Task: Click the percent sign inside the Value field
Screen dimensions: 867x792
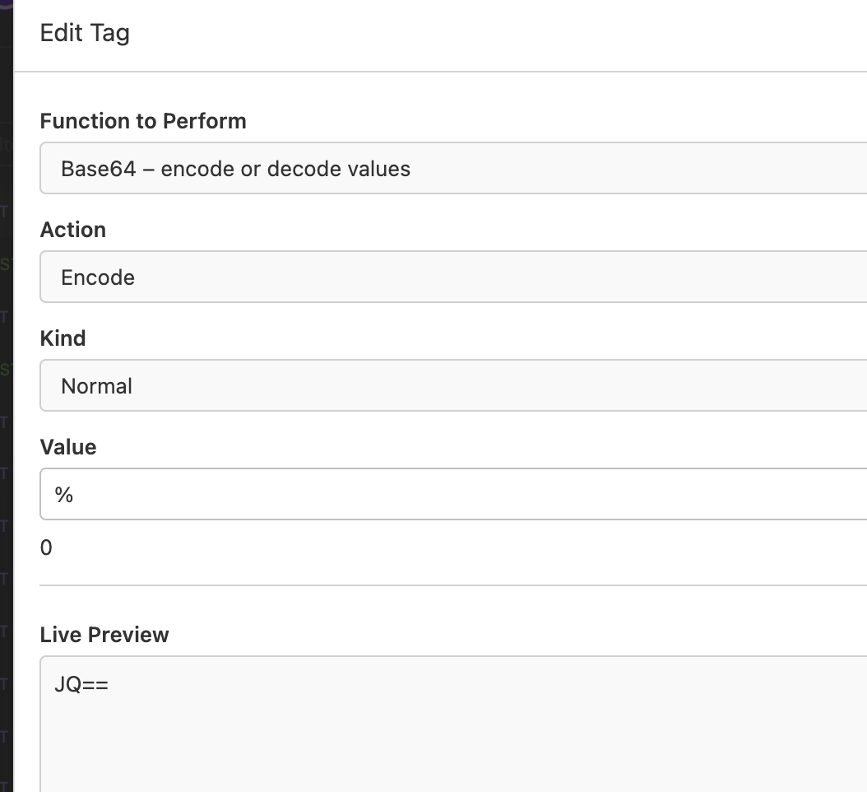Action: pyautogui.click(x=65, y=494)
